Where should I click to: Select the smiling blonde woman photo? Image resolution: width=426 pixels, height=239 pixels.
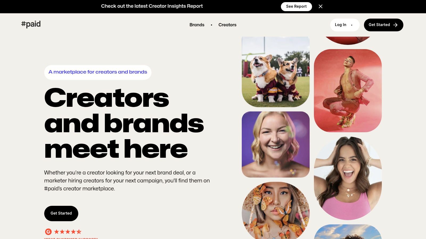[x=276, y=144]
